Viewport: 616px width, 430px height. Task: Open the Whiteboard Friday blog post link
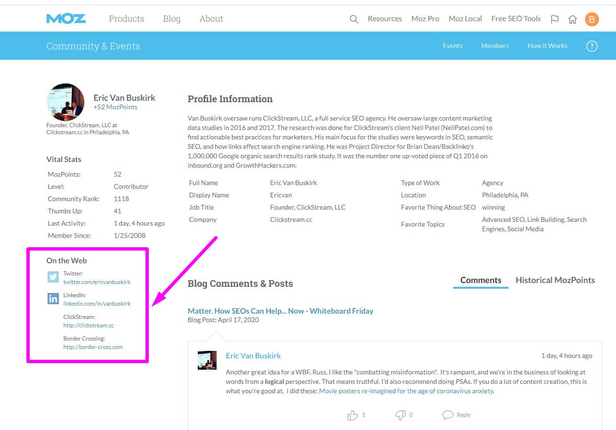(281, 311)
